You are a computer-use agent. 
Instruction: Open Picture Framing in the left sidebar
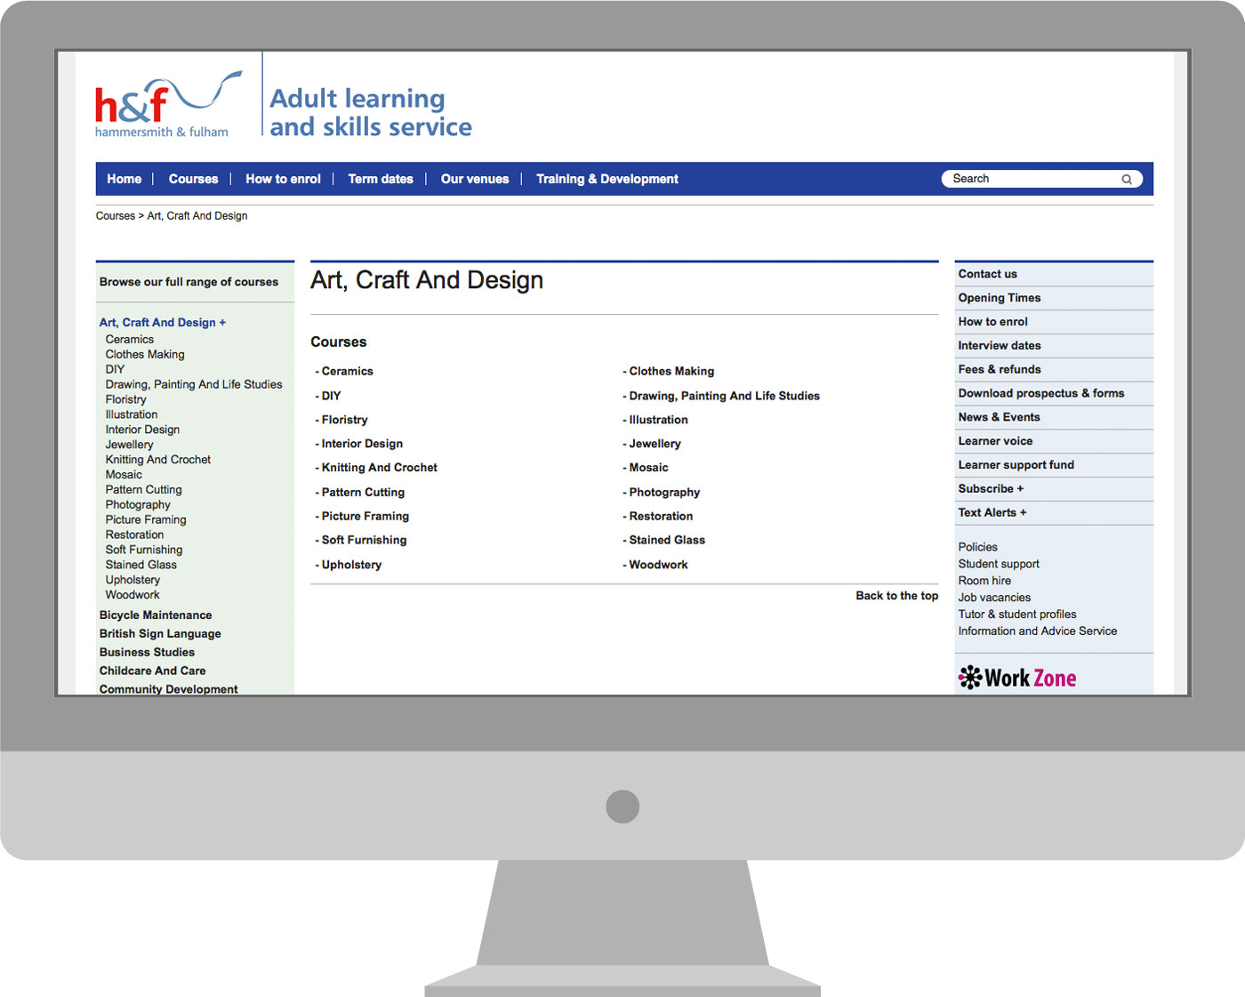(146, 520)
